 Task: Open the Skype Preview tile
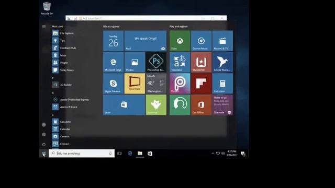pos(113,84)
